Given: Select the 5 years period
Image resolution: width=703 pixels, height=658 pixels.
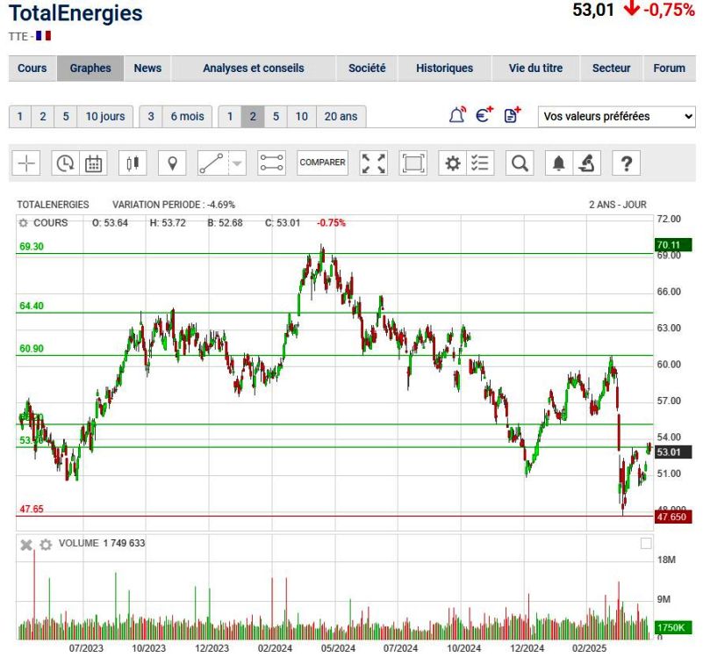Looking at the screenshot, I should (276, 117).
